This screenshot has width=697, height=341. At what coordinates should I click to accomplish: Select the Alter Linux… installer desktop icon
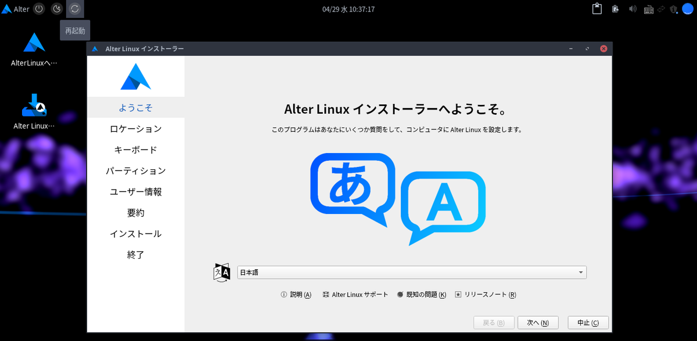tap(34, 112)
